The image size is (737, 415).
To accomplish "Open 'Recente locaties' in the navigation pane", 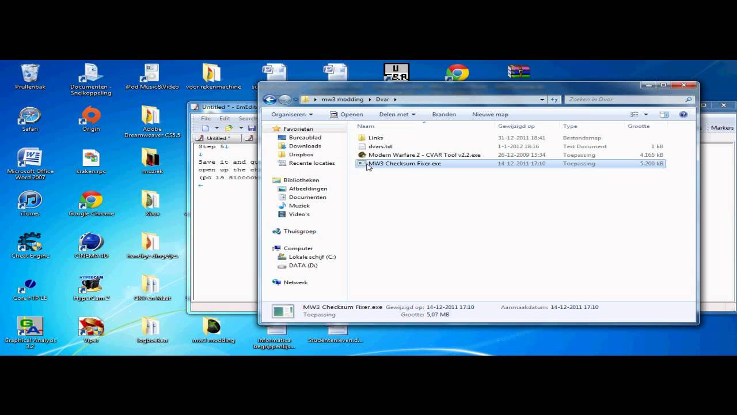I will 311,163.
